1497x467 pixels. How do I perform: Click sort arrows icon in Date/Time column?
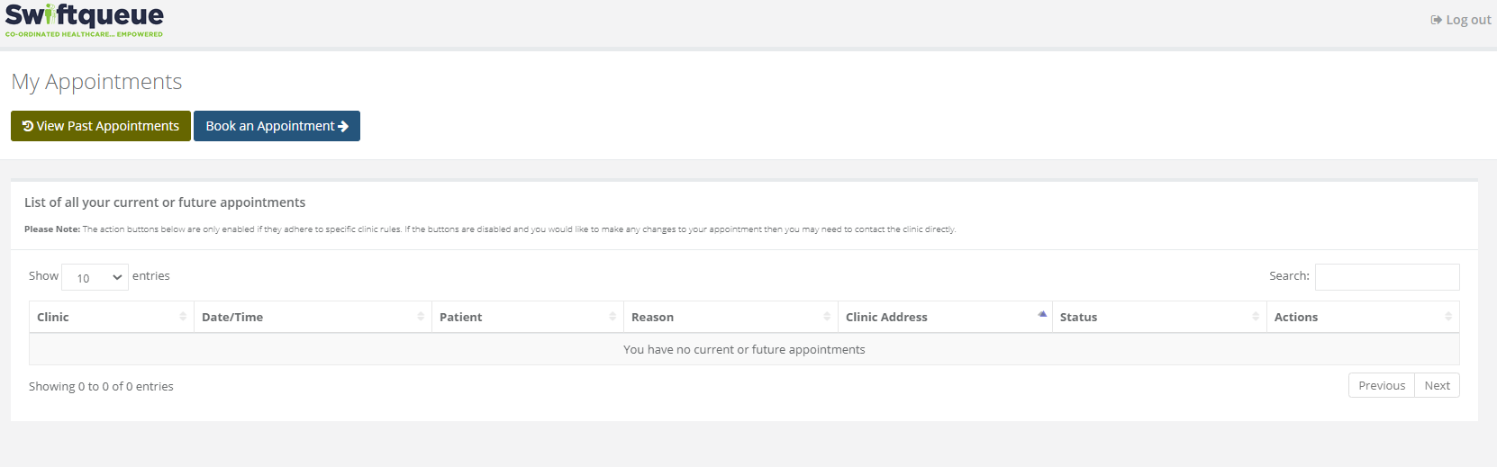[x=421, y=317]
